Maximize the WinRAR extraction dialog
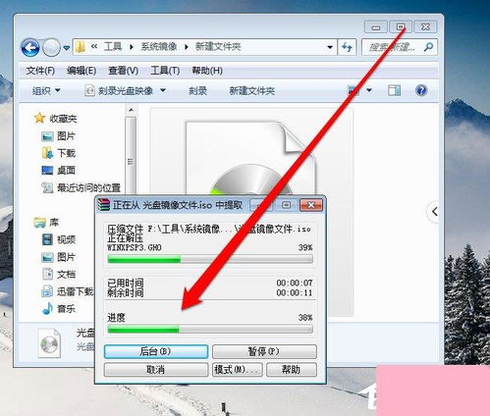This screenshot has height=416, width=490. point(287,205)
